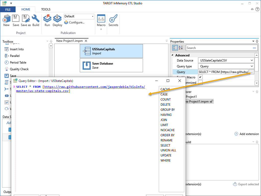Screen dimensions: 261x196
Task: Select the New Project1.impm document tab
Action: coord(69,41)
